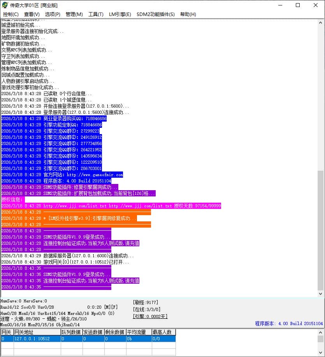Click the 商业登录器购买QQ log line

[54, 118]
